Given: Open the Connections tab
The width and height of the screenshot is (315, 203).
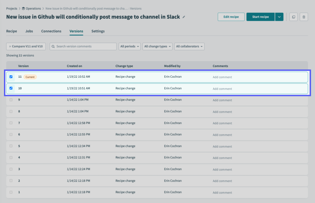Looking at the screenshot, I should tap(51, 31).
